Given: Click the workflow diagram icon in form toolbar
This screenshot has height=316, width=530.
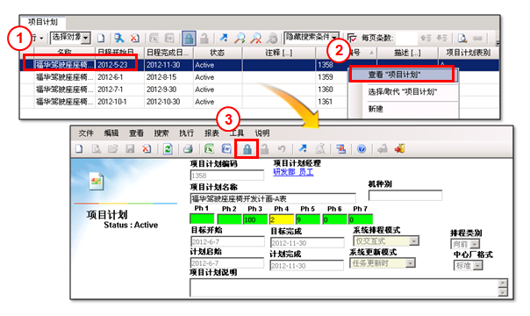Looking at the screenshot, I should click(x=340, y=148).
